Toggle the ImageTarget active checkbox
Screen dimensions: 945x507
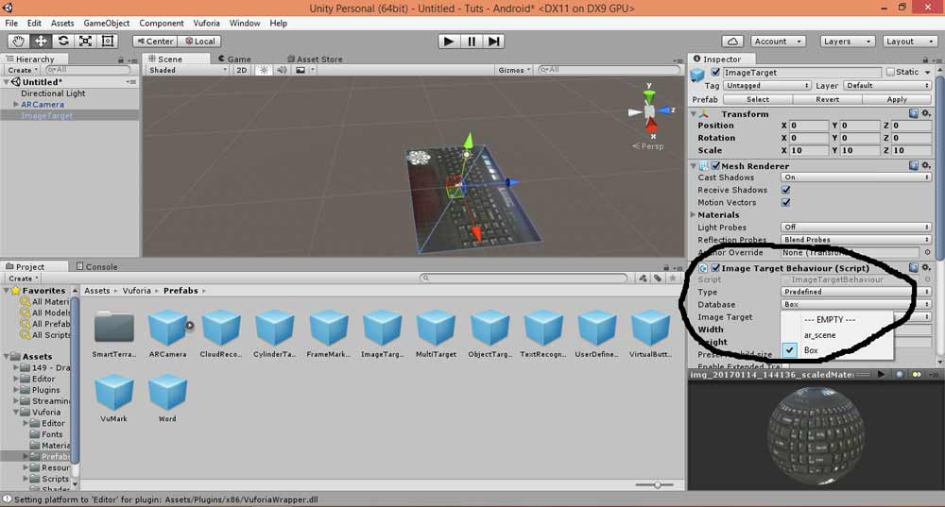[x=715, y=73]
